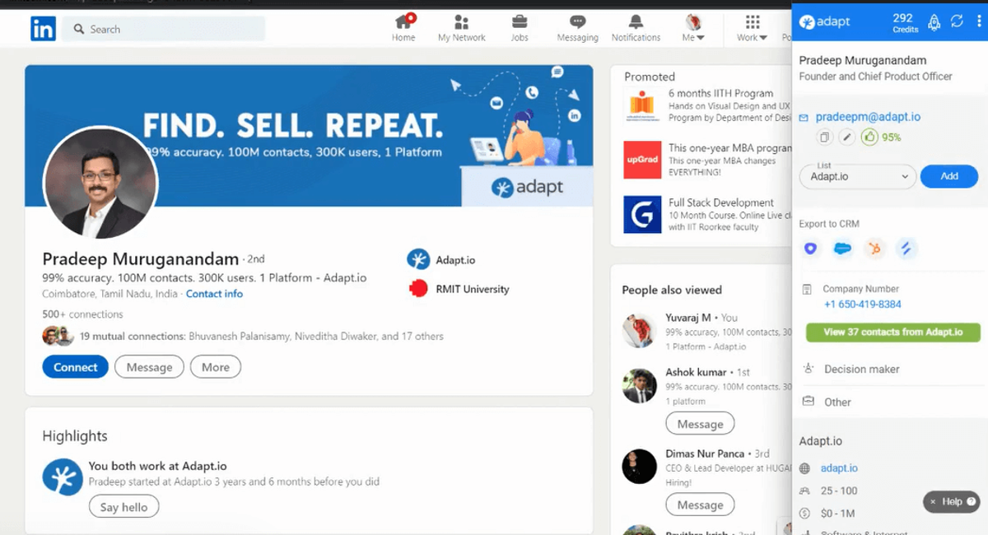This screenshot has width=988, height=535.
Task: Copy the email address with the copy icon
Action: click(824, 137)
